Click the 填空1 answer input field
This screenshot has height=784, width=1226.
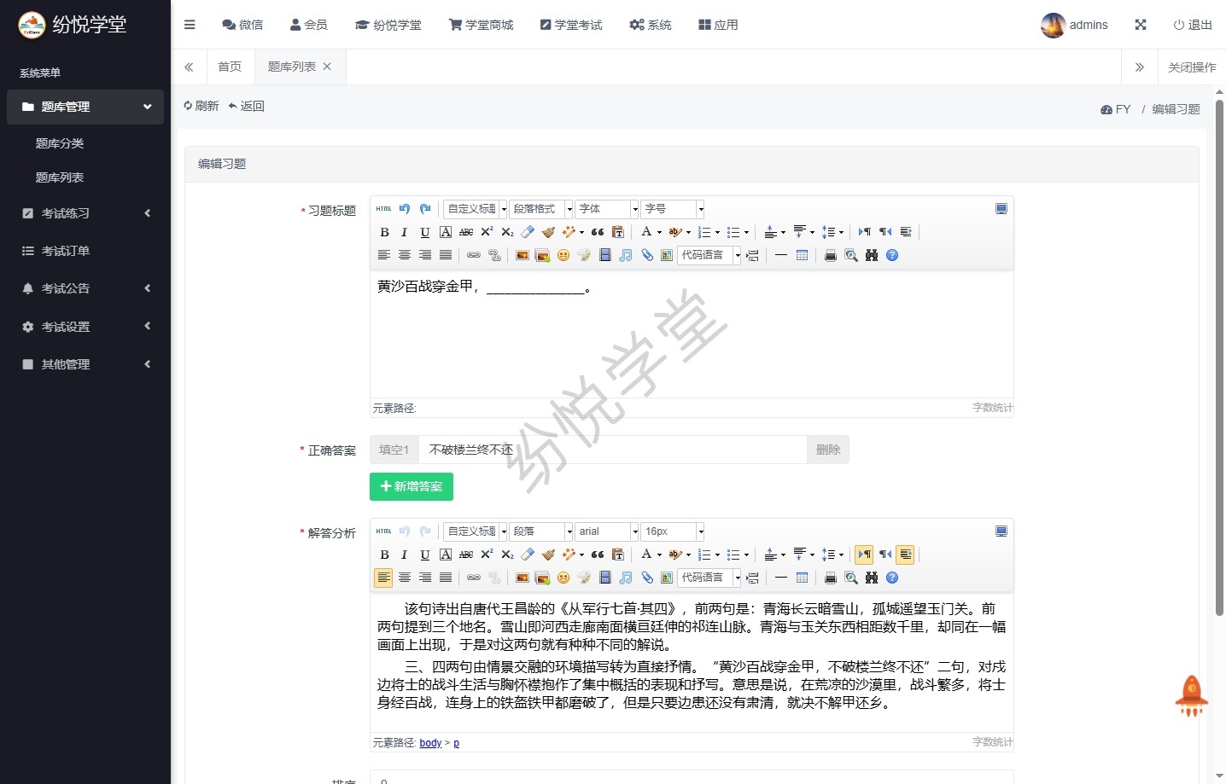pyautogui.click(x=611, y=450)
